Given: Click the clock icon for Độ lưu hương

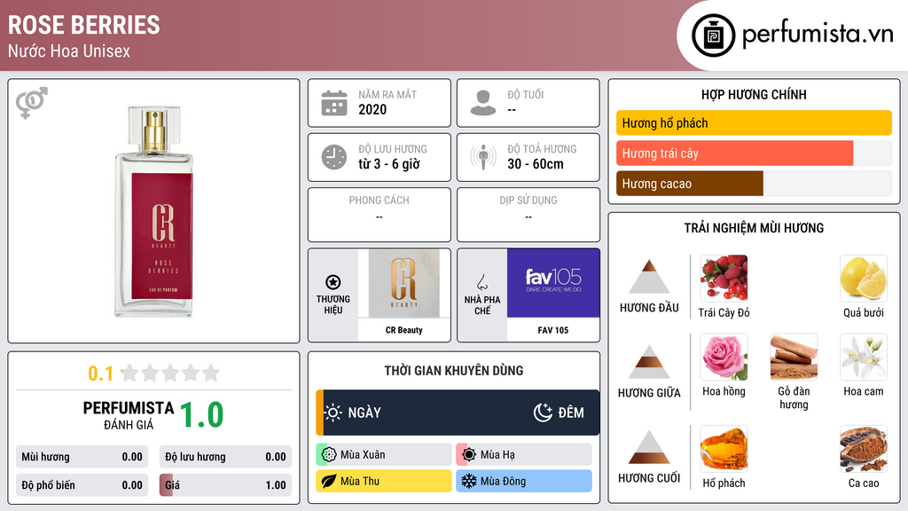Looking at the screenshot, I should 334,157.
